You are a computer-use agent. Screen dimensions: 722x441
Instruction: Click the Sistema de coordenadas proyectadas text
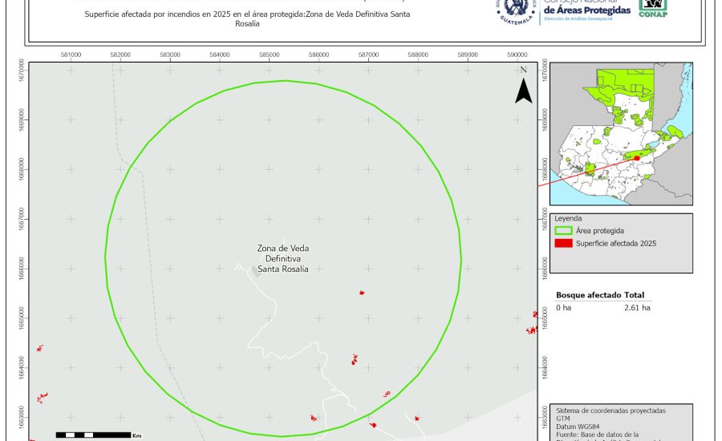tap(610, 410)
